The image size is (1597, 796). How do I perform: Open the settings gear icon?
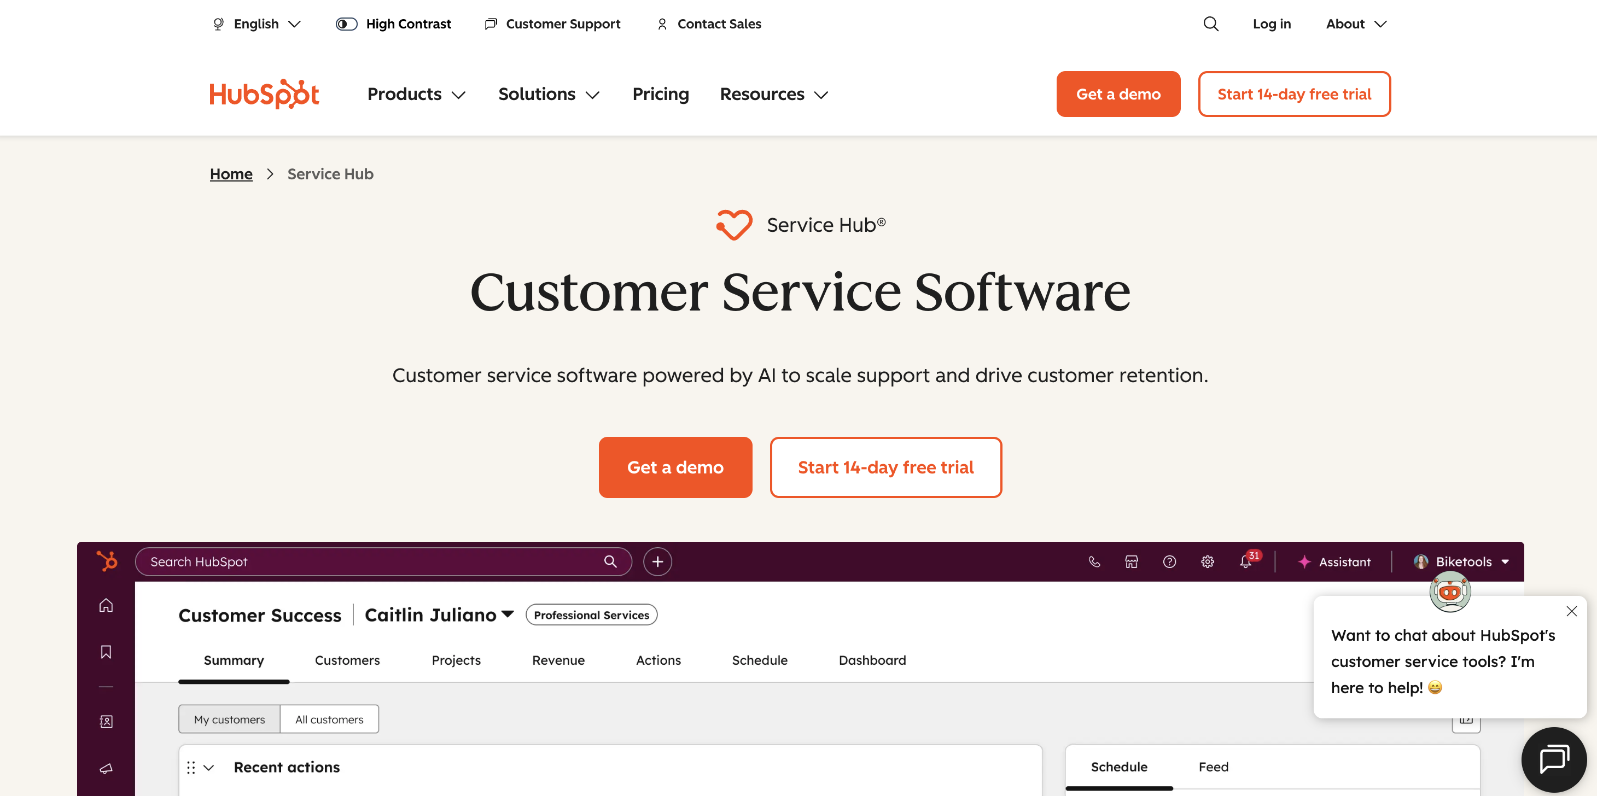(x=1207, y=561)
